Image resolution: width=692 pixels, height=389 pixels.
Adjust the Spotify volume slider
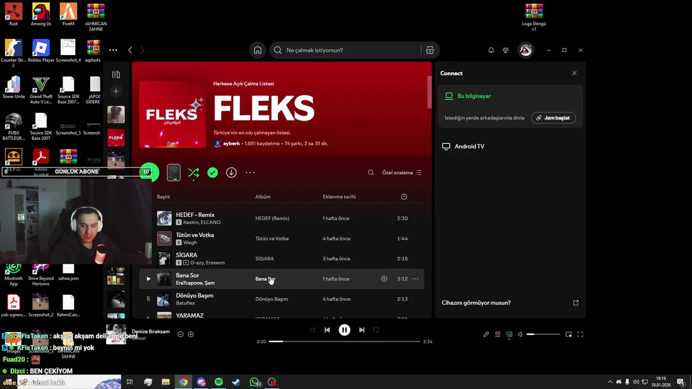[x=543, y=334]
